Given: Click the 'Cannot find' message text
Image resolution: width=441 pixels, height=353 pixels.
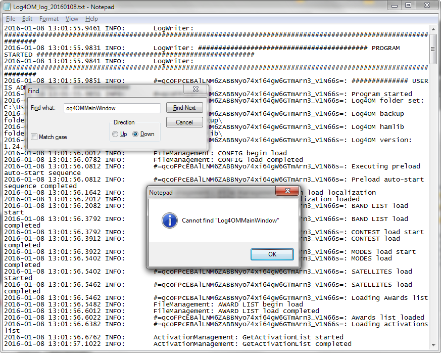Looking at the screenshot, I should [231, 220].
